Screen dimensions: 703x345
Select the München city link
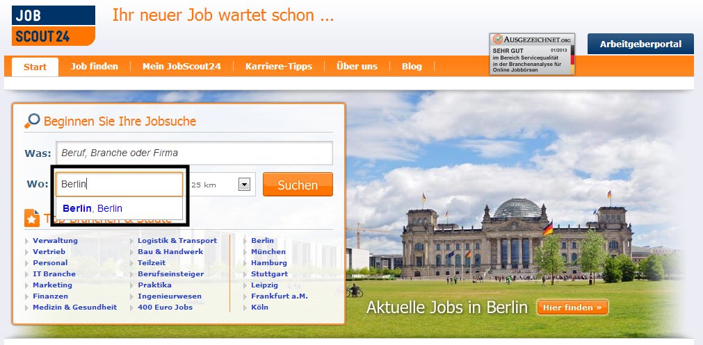click(268, 251)
